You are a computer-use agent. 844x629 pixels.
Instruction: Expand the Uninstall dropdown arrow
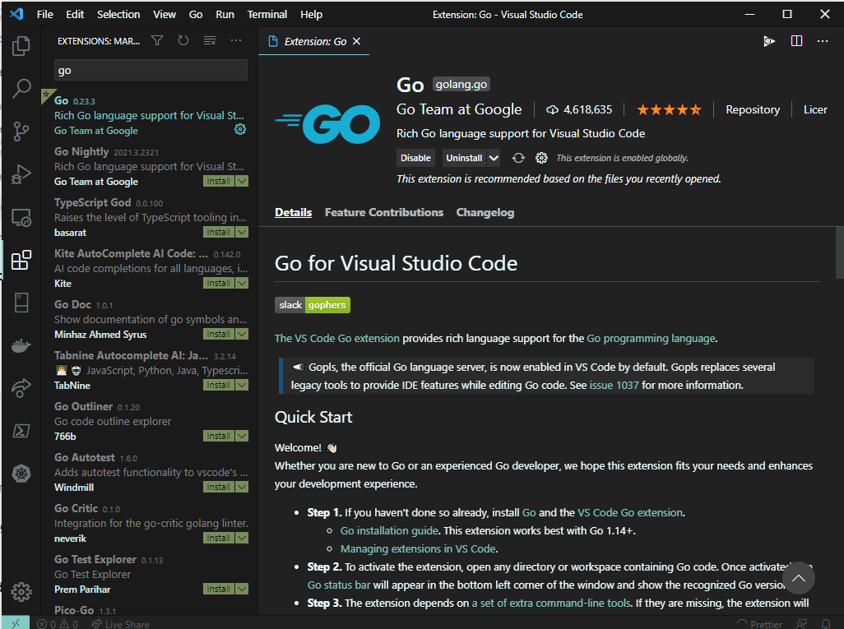494,158
